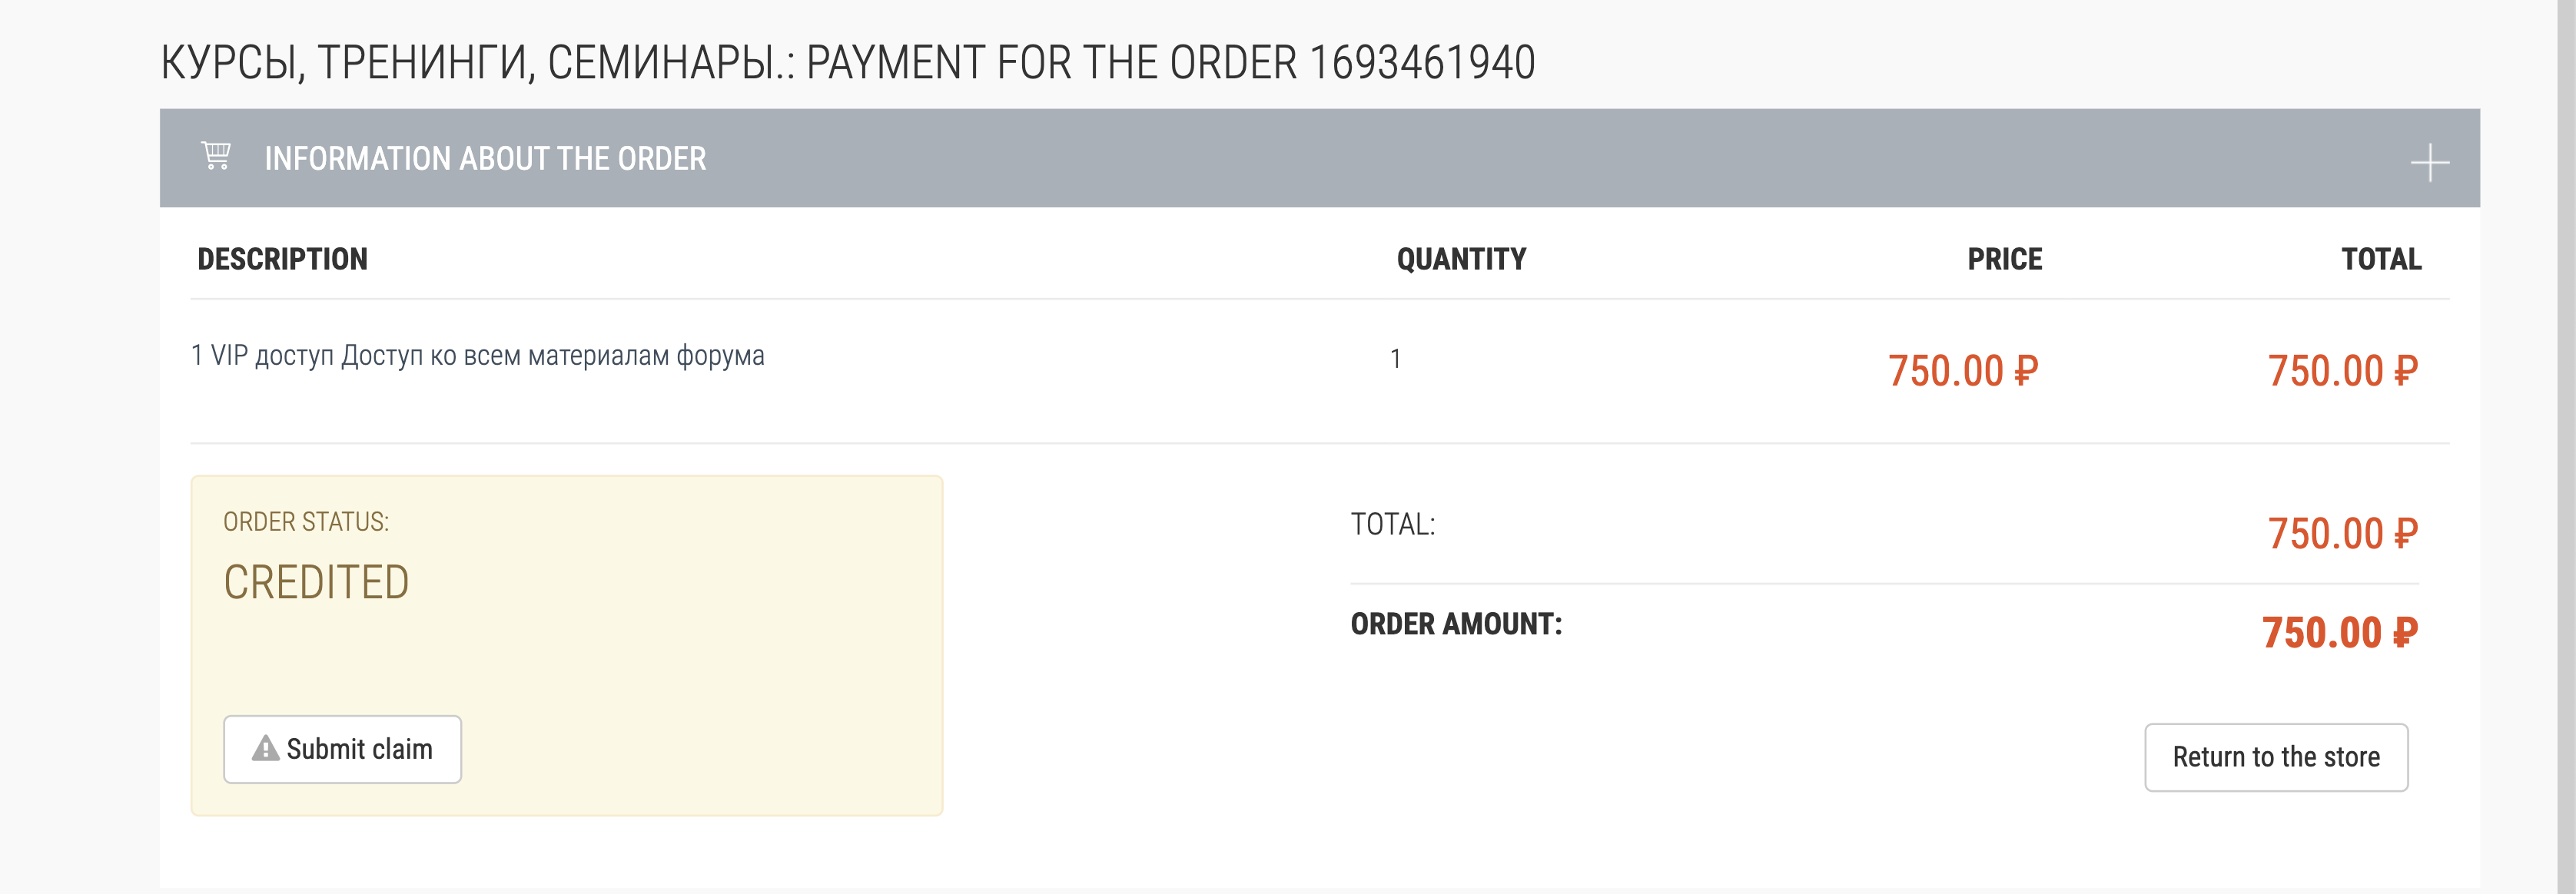This screenshot has width=2576, height=894.
Task: Click the item quantity value 1
Action: [x=1395, y=359]
